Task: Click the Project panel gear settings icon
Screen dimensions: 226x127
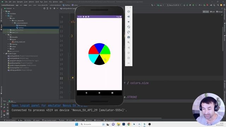Action: point(54,8)
